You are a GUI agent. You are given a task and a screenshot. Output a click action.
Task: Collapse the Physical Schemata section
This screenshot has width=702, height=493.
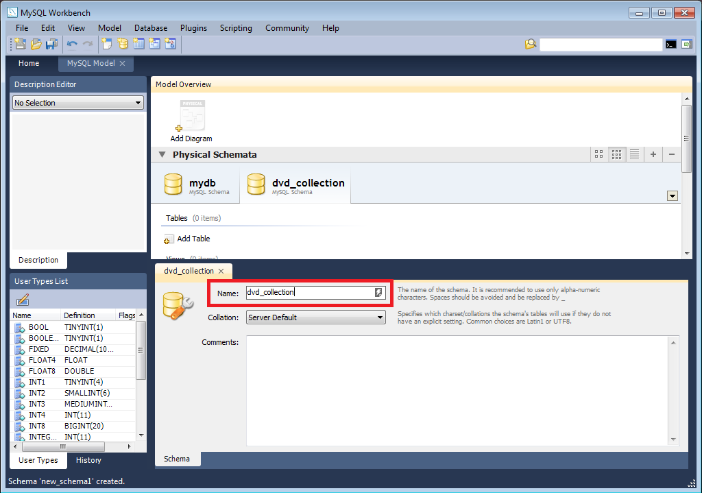point(162,154)
